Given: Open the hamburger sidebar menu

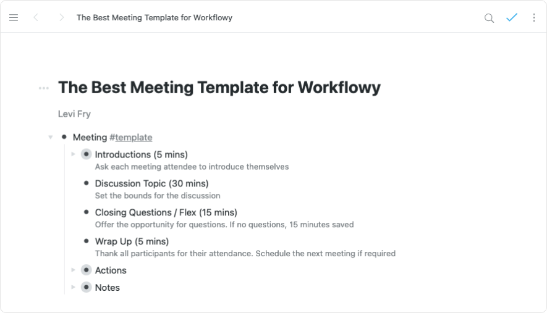Looking at the screenshot, I should coord(14,18).
